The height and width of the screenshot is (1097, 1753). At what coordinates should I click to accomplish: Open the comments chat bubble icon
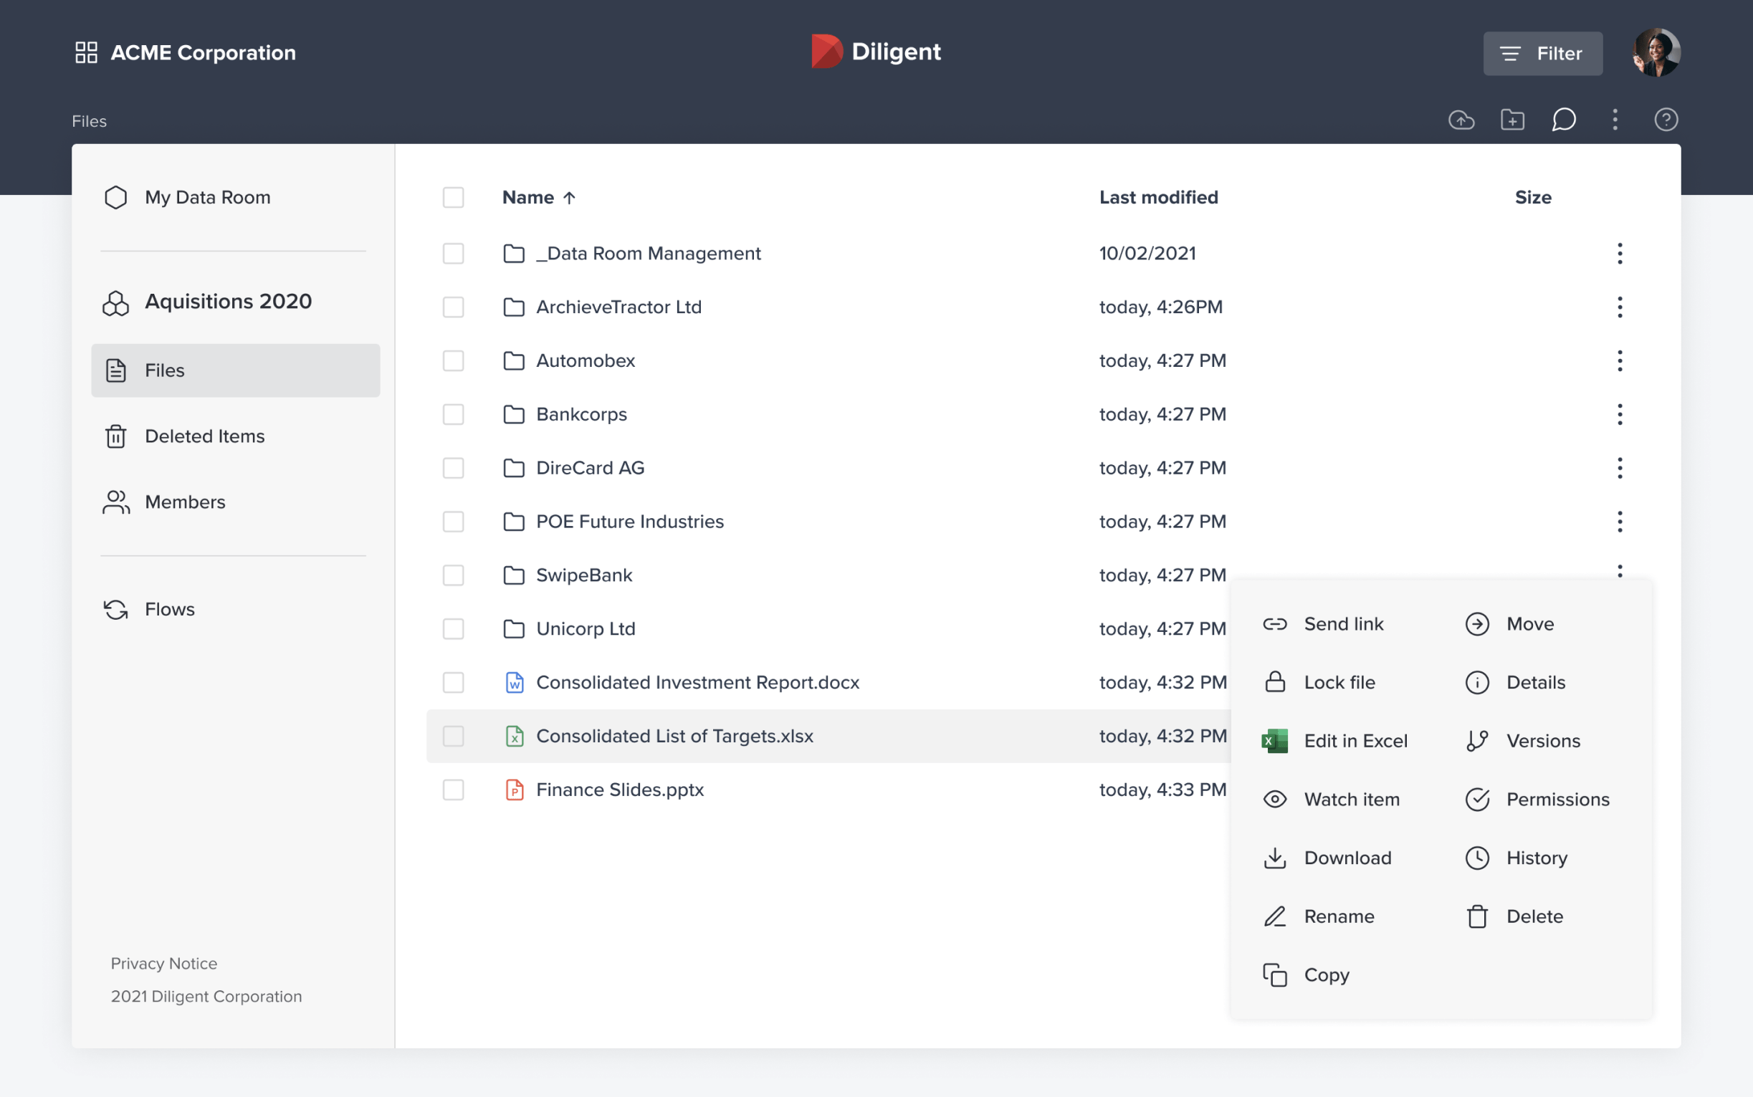(x=1564, y=120)
